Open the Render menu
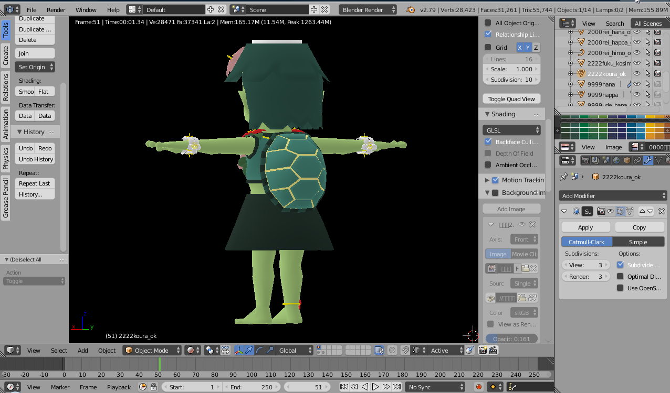The width and height of the screenshot is (670, 393). (56, 9)
